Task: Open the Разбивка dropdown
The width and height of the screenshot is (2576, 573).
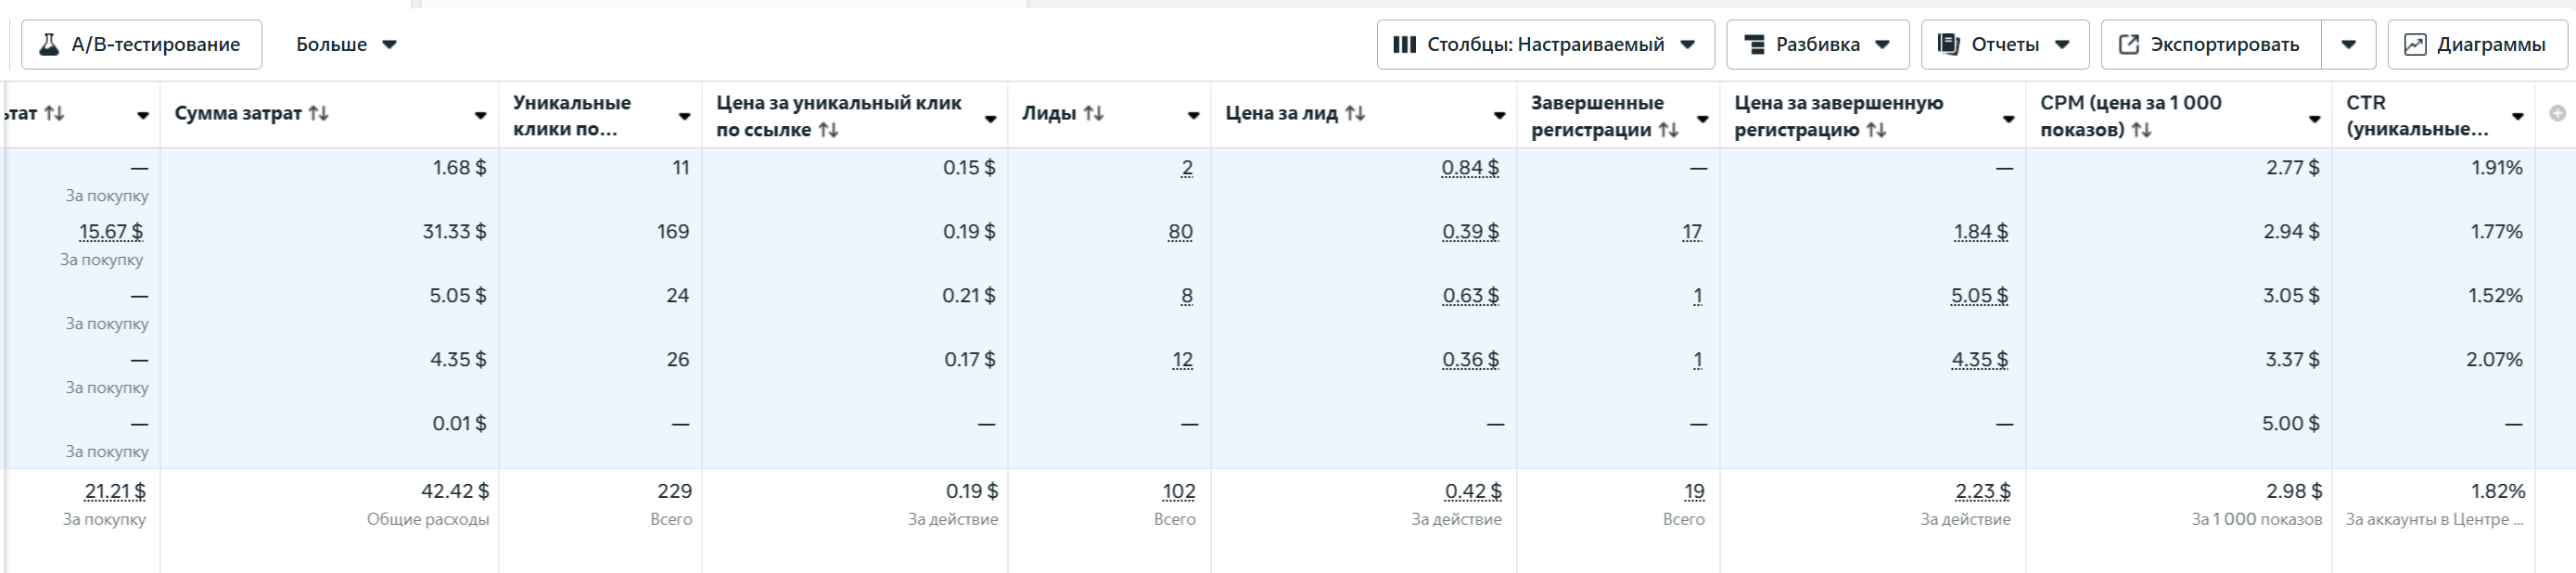Action: point(1817,44)
